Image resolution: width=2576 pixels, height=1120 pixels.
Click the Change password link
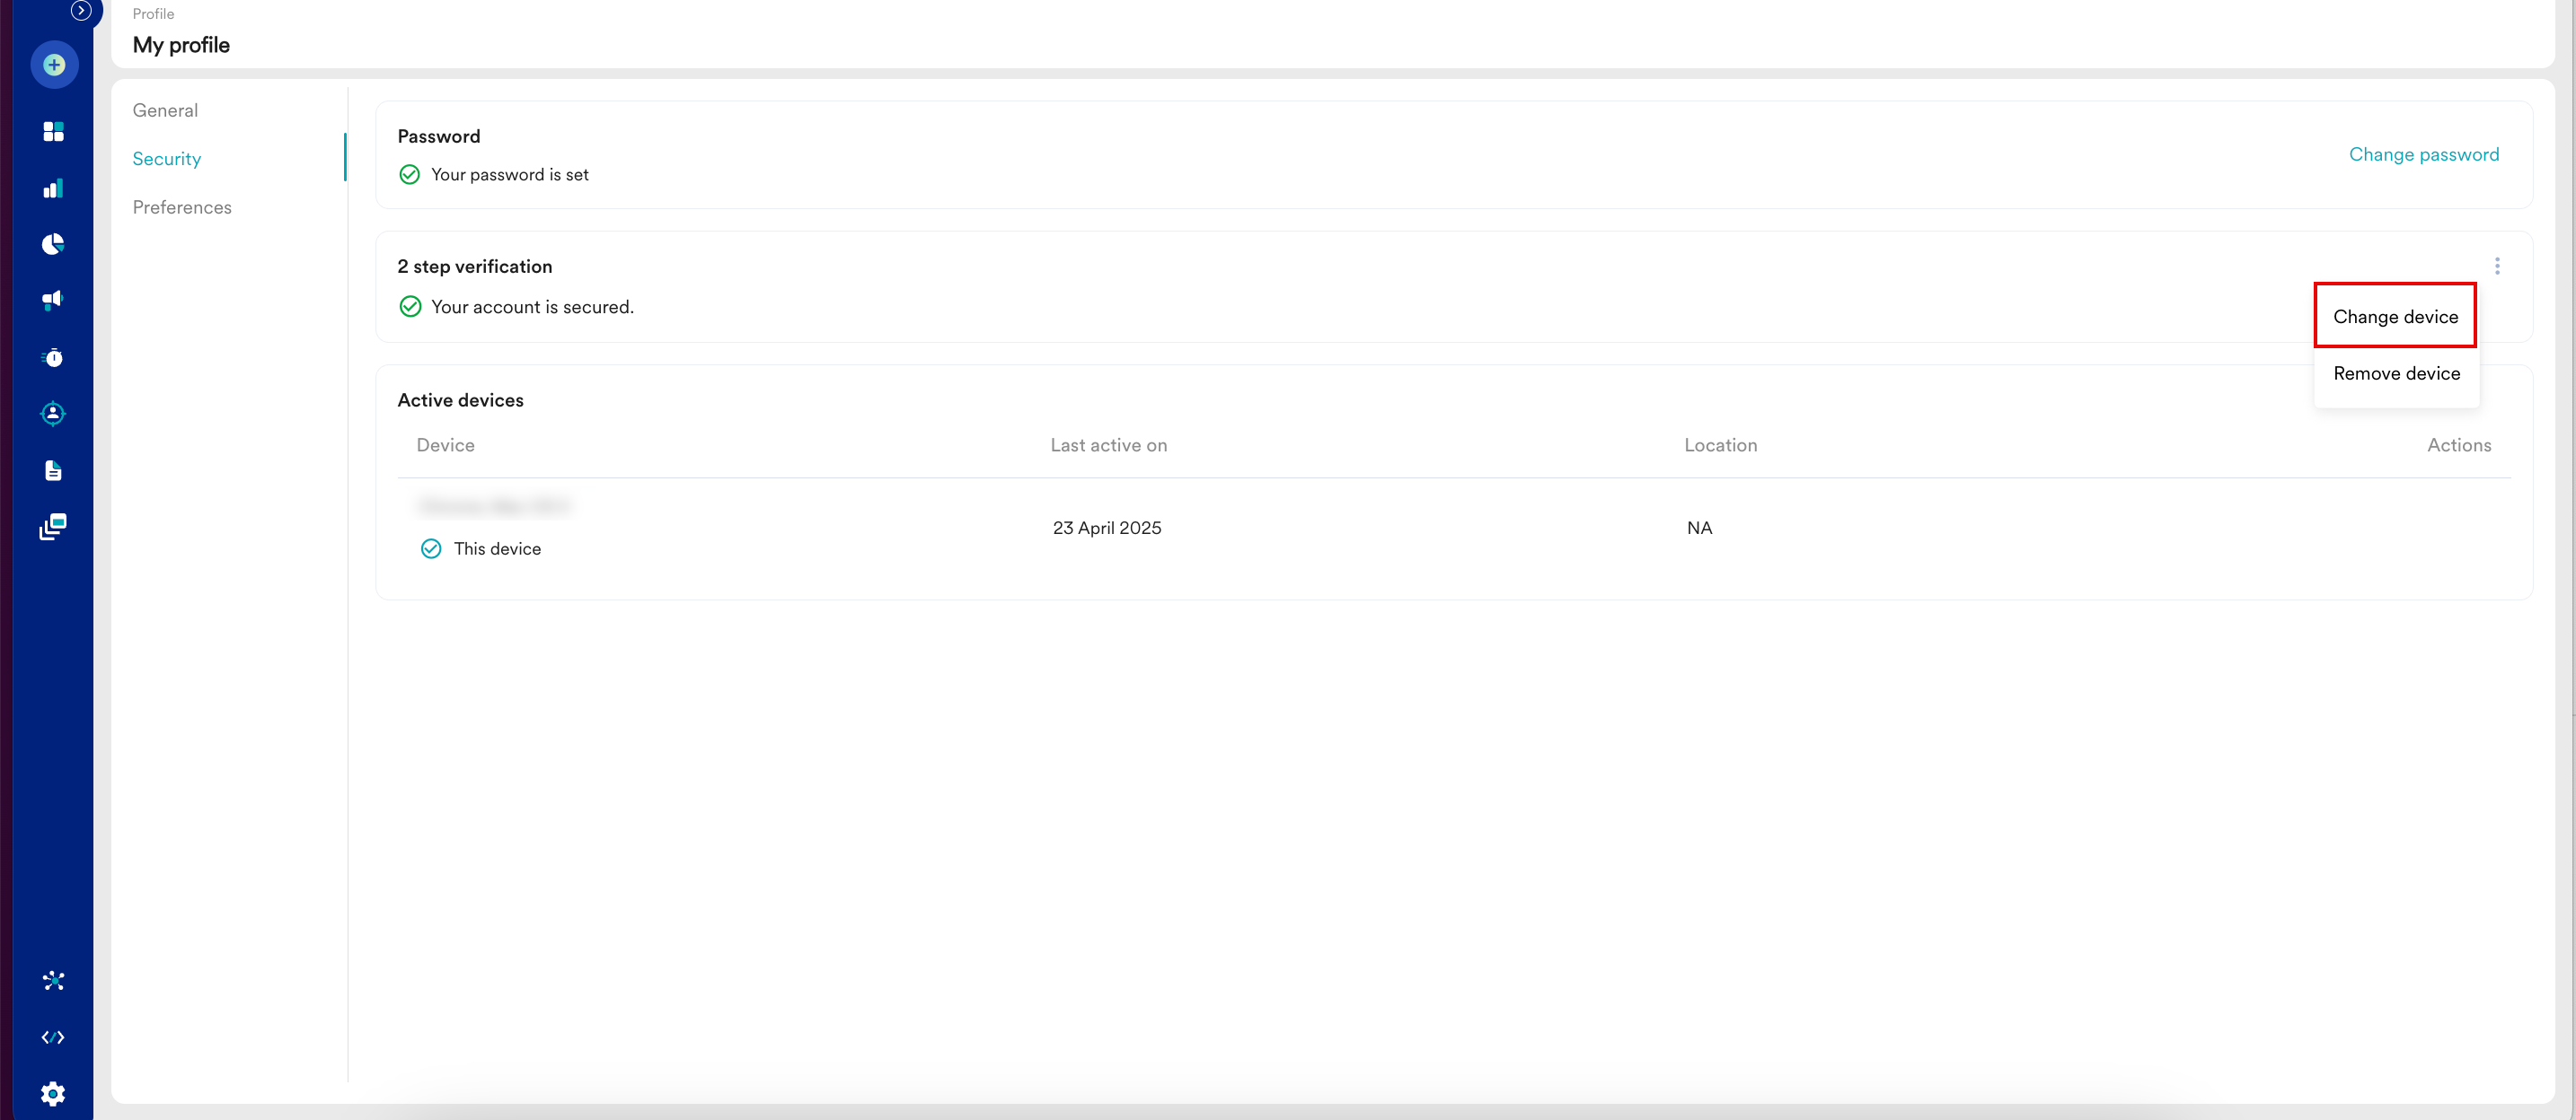tap(2423, 155)
